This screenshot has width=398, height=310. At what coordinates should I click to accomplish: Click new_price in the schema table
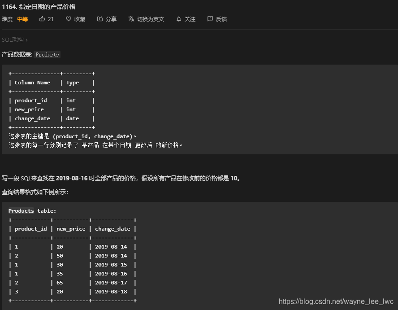pyautogui.click(x=29, y=109)
